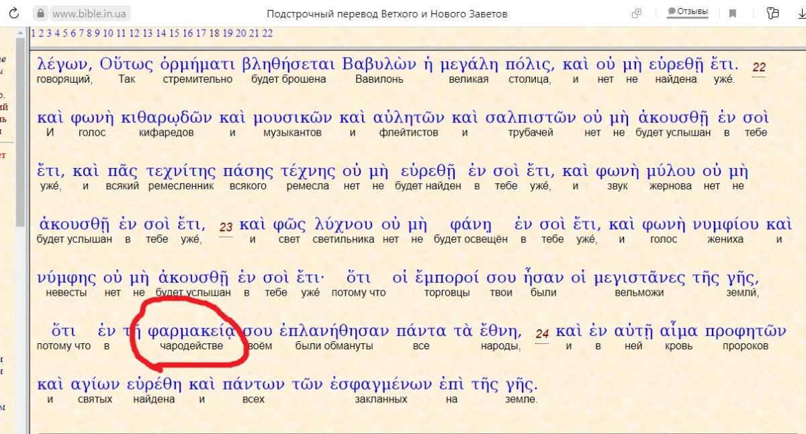Open the browser extensions icon
806x434 pixels.
coord(773,13)
